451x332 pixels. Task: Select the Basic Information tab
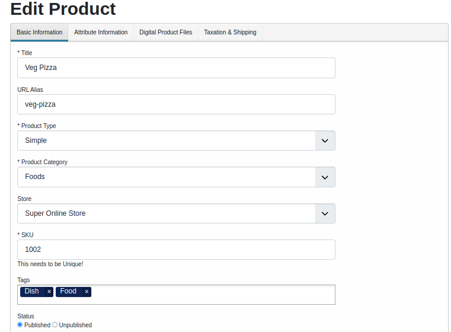point(40,33)
